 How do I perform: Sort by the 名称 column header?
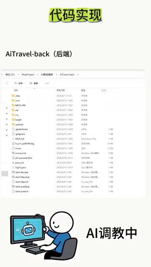pyautogui.click(x=16, y=90)
